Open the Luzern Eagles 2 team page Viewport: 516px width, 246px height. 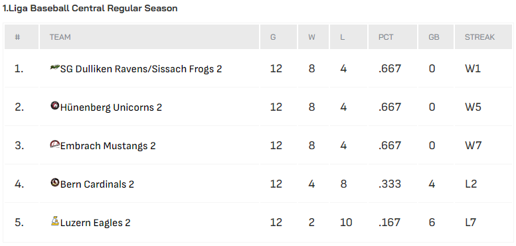tap(96, 223)
